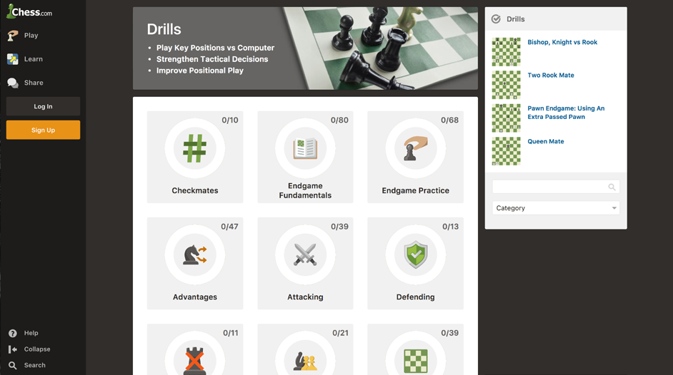Click the 0/21 progress count

340,333
